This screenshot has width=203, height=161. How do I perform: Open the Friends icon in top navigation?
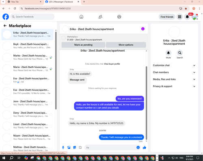click(100, 17)
